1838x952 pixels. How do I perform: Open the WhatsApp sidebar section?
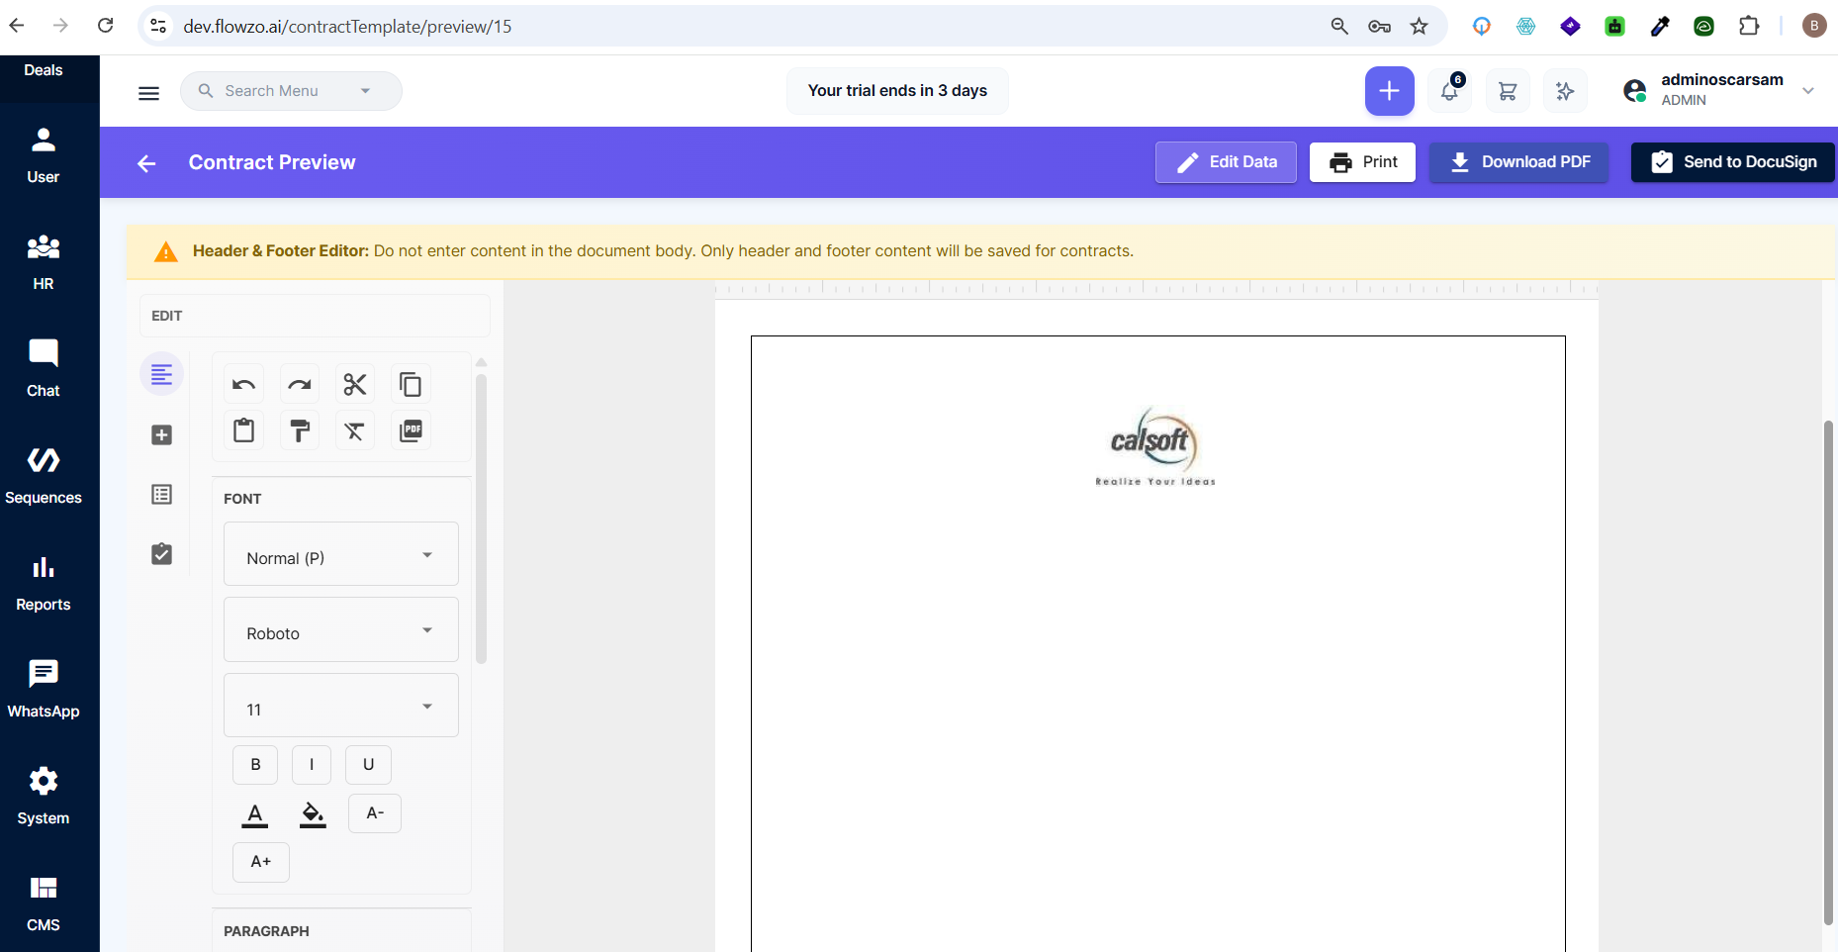44,690
